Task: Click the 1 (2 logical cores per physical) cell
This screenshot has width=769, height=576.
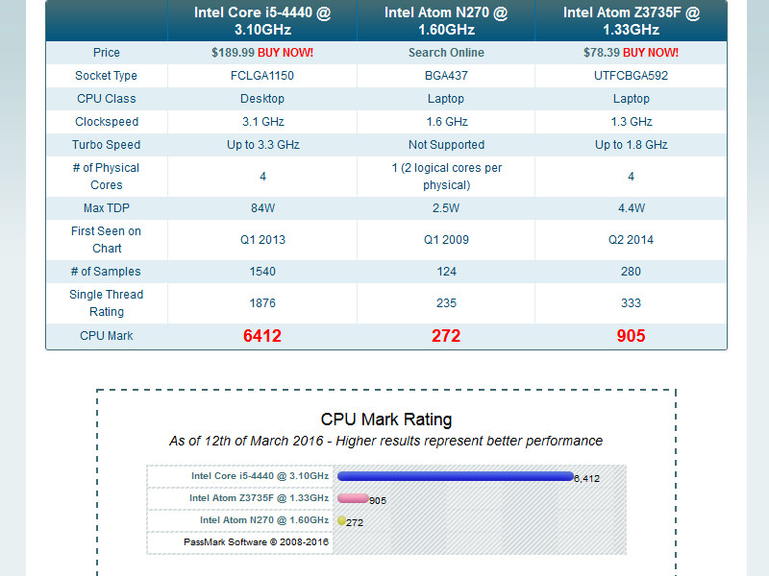Action: (446, 177)
